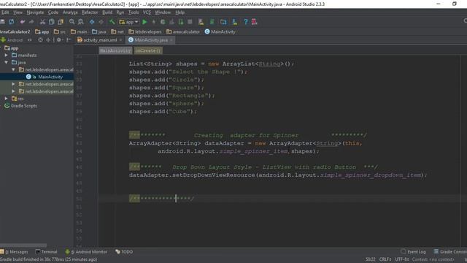Click the Cut scissors icon
467x263 pixels.
click(42, 22)
